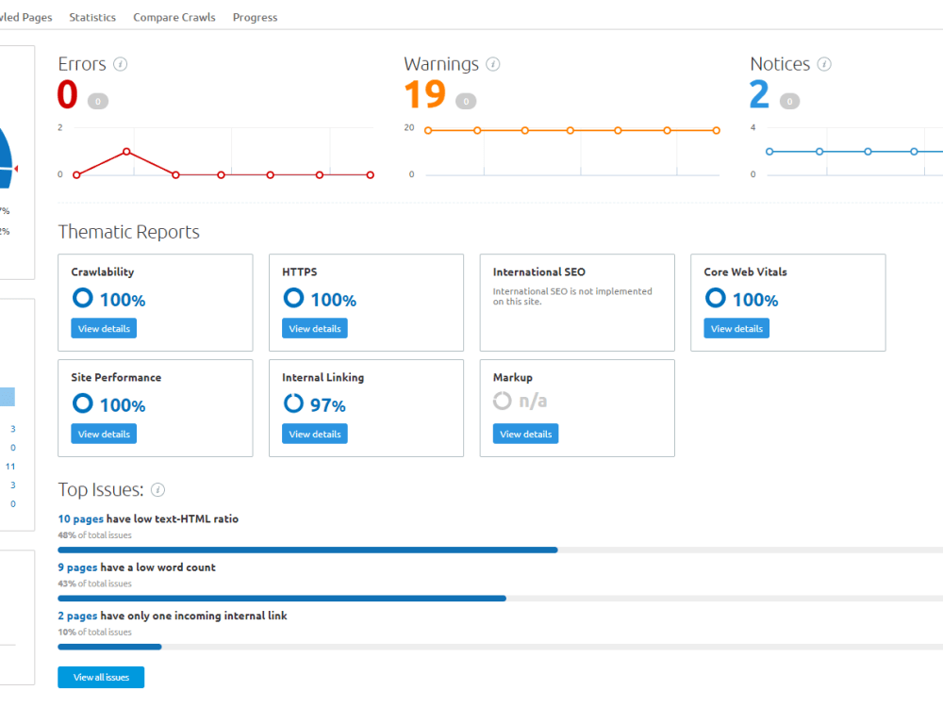
Task: Click the peak point on Errors chart
Action: pos(126,152)
